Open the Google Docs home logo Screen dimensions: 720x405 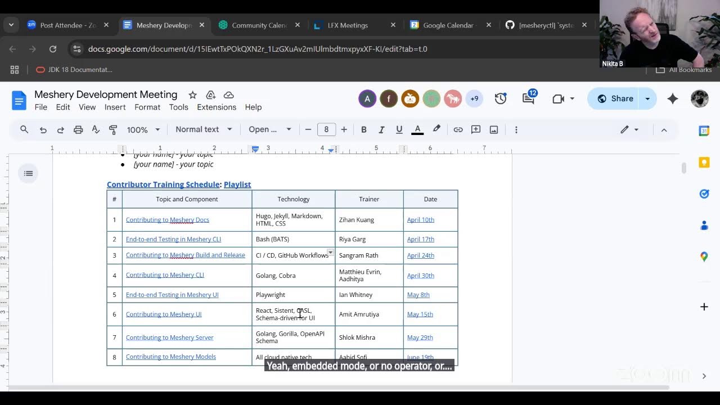click(x=19, y=100)
